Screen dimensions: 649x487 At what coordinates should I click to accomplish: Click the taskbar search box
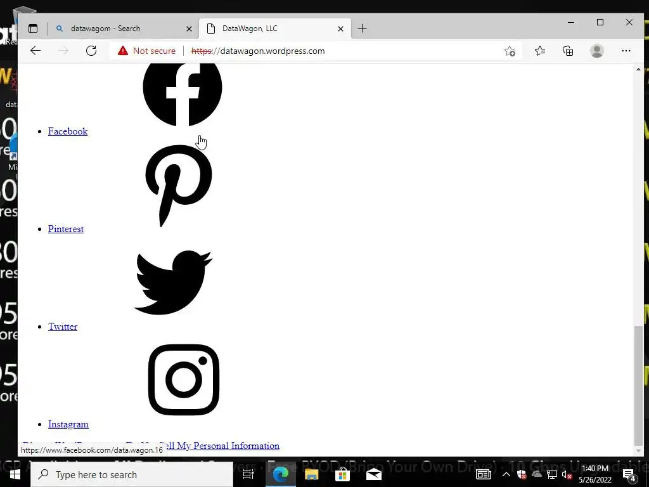(x=132, y=474)
